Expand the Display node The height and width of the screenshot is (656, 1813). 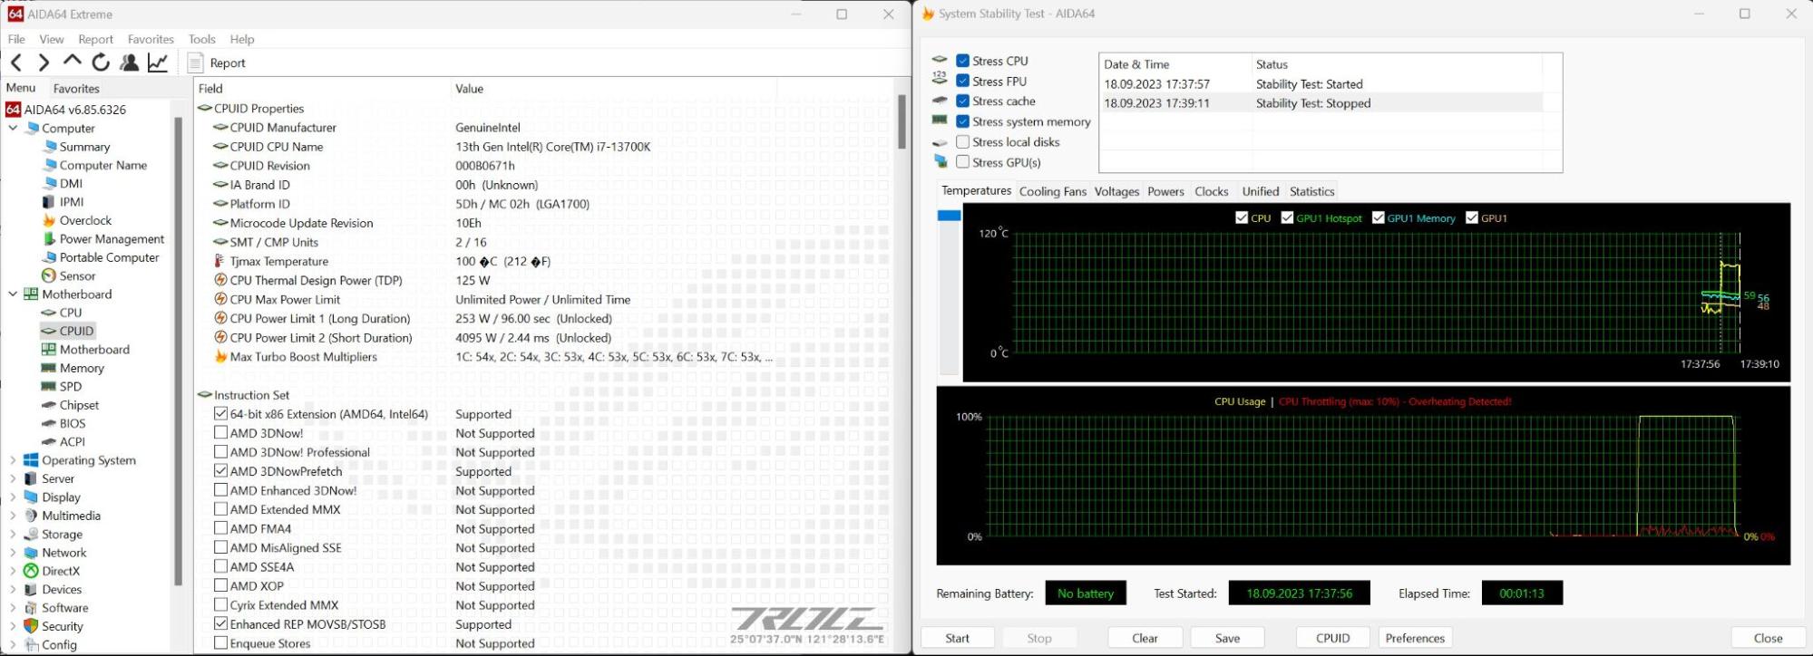point(13,497)
